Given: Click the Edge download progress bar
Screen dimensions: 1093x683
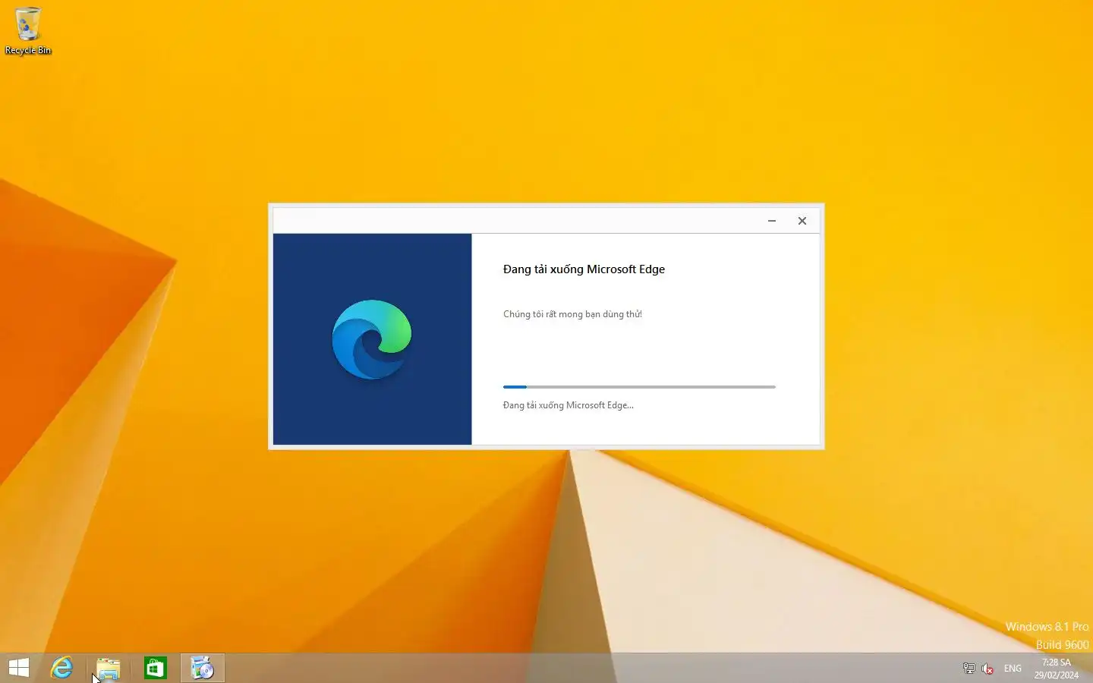Looking at the screenshot, I should [639, 387].
